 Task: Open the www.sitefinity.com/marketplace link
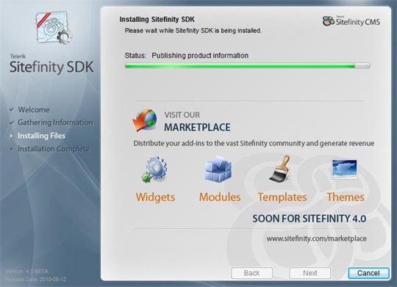316,239
